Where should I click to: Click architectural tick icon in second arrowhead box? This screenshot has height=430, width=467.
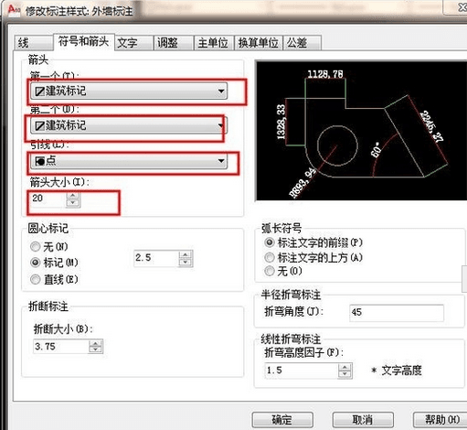[x=39, y=125]
